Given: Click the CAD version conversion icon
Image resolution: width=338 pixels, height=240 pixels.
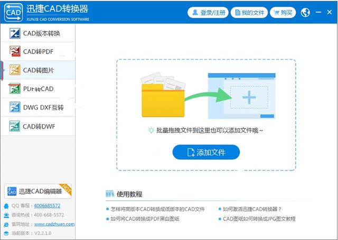Looking at the screenshot, I should [x=15, y=33].
